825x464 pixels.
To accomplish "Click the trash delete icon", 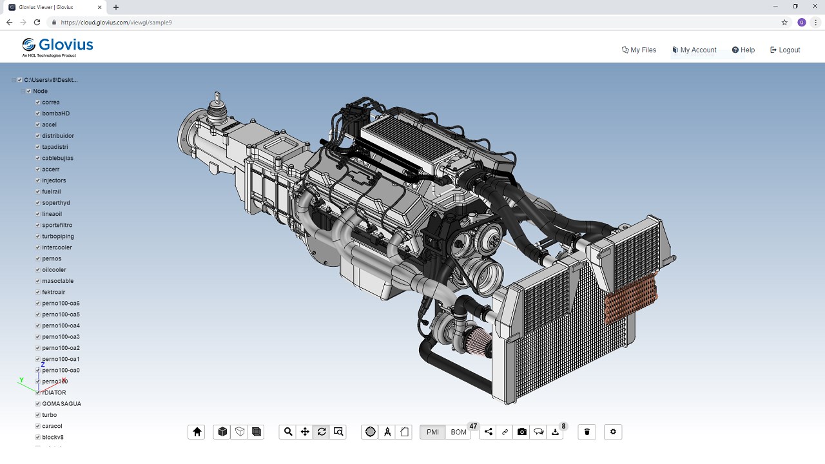I will pos(587,432).
